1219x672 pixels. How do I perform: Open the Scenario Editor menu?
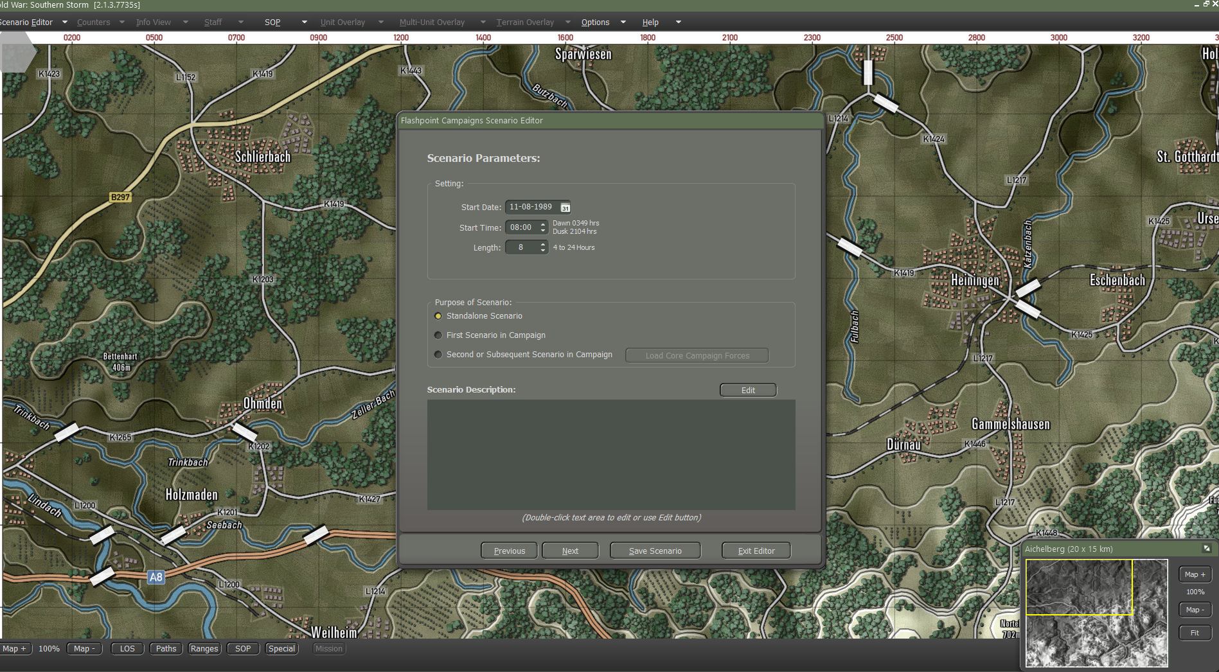[x=26, y=22]
